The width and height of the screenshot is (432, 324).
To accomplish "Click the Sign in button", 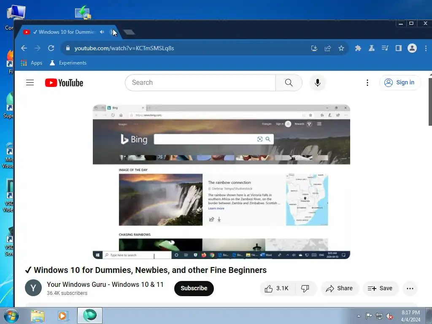I will pos(400,82).
